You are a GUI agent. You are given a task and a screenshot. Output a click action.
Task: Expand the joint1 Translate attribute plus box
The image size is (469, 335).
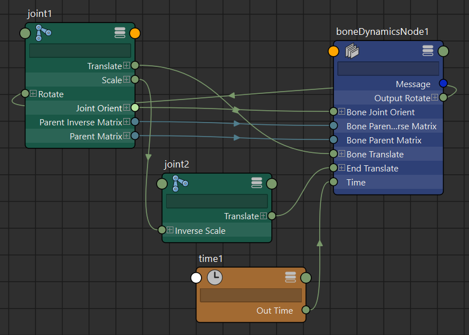[x=127, y=66]
